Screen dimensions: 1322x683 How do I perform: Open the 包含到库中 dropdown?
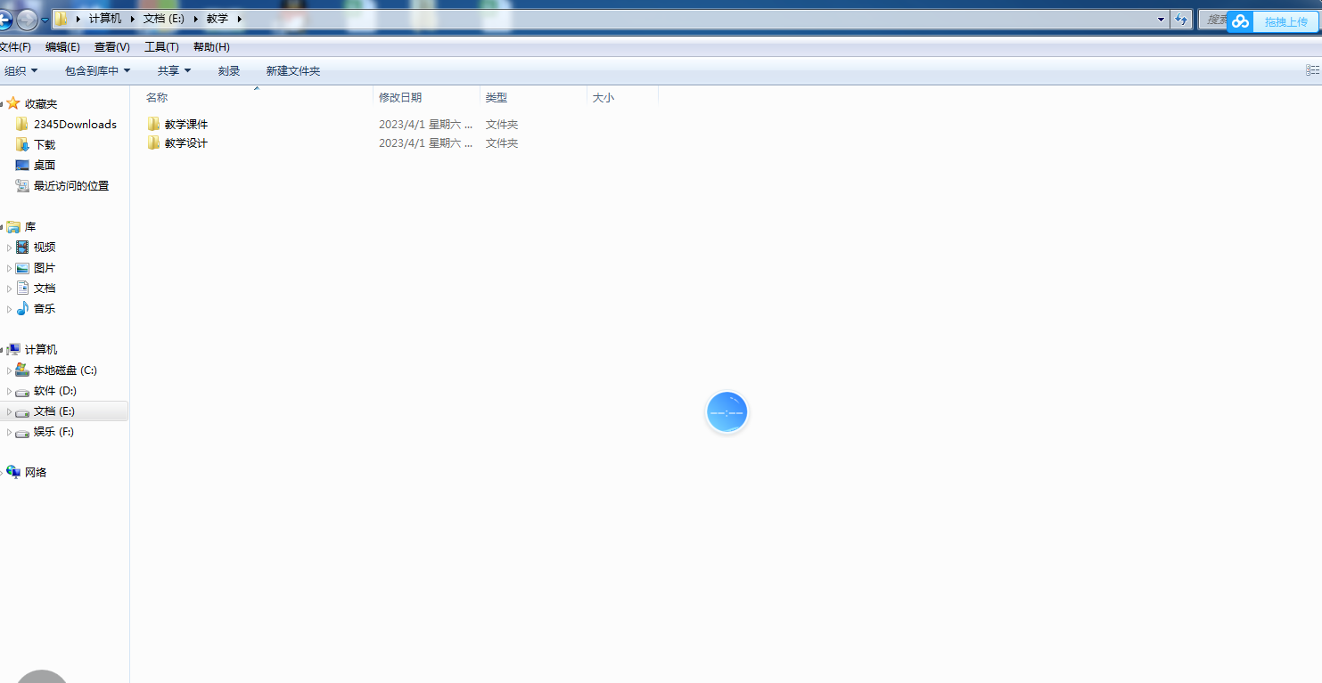tap(97, 70)
